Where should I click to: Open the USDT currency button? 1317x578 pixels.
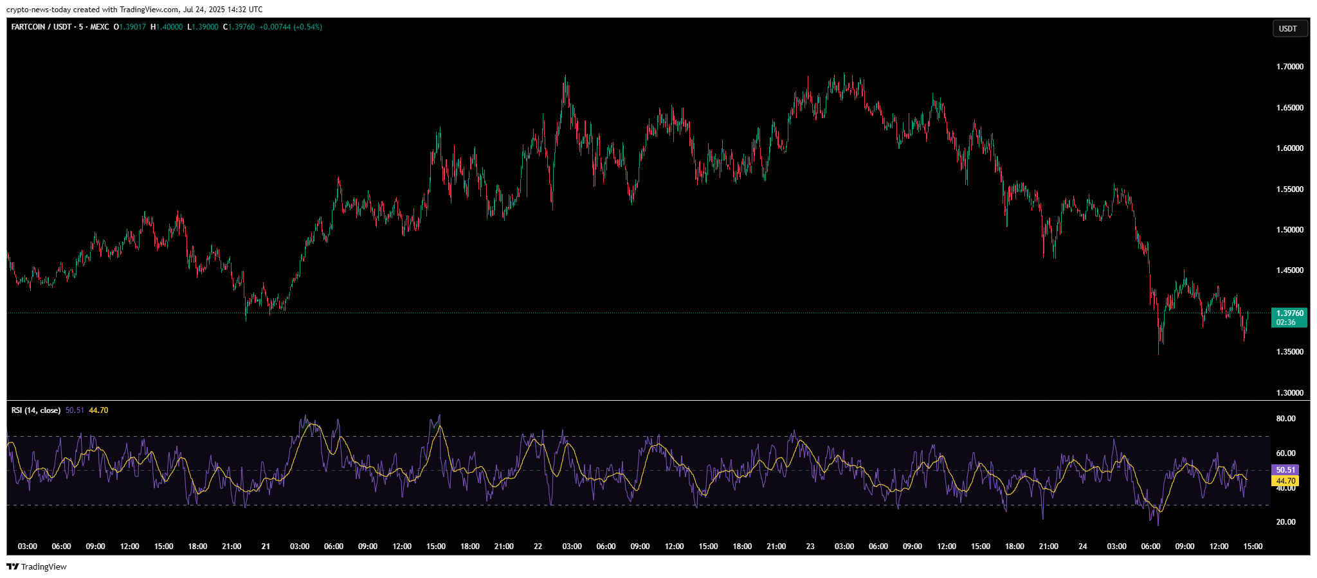click(x=1290, y=28)
